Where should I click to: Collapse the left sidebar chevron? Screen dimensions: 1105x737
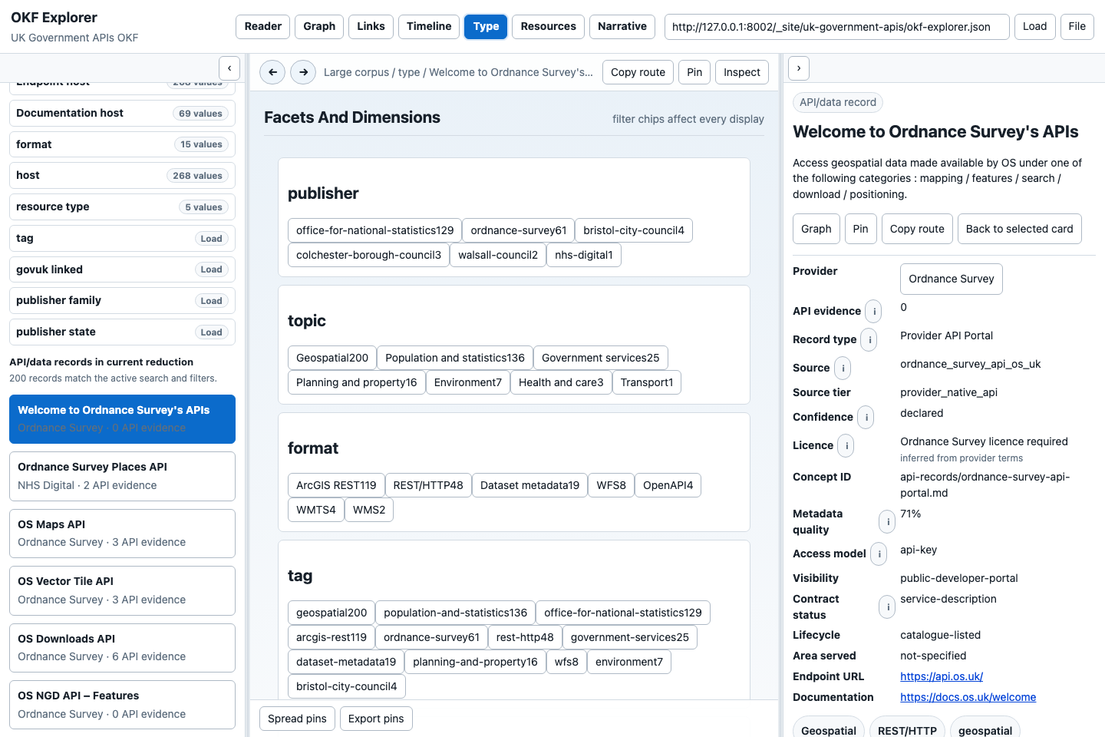[x=229, y=68]
